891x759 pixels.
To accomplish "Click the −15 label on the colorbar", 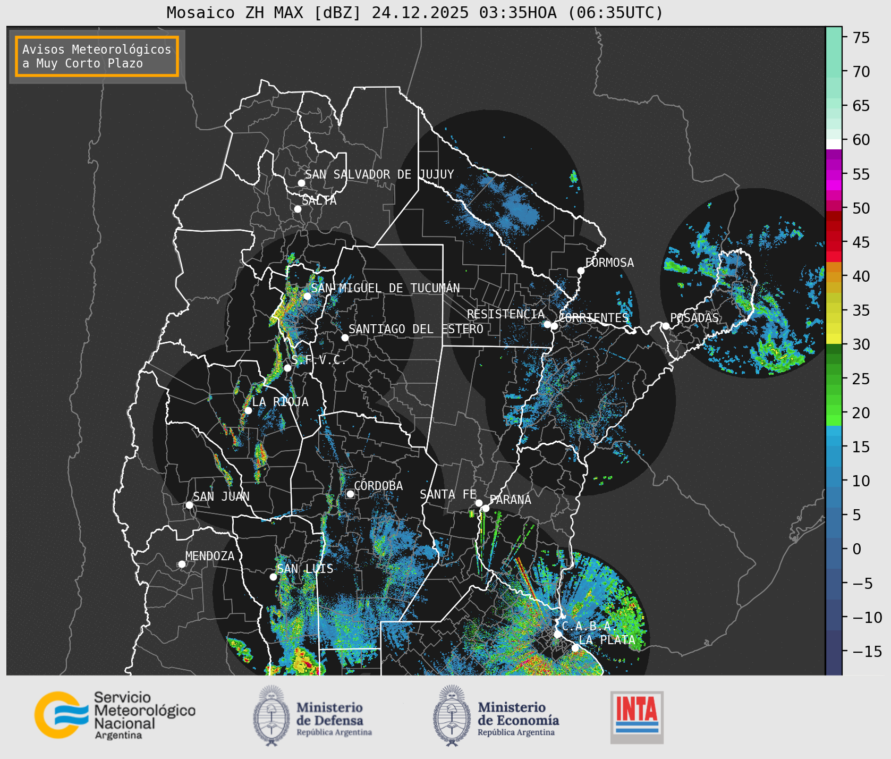I will tap(867, 651).
